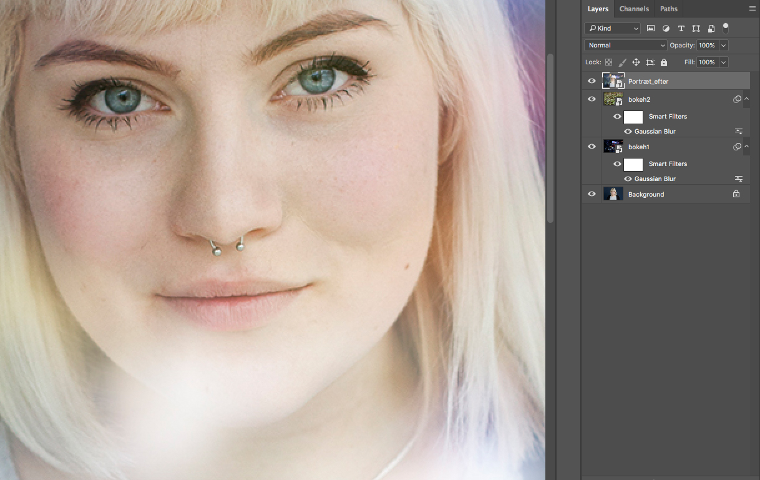Screen dimensions: 760x480
Task: Select the type layers filter icon
Action: click(681, 28)
